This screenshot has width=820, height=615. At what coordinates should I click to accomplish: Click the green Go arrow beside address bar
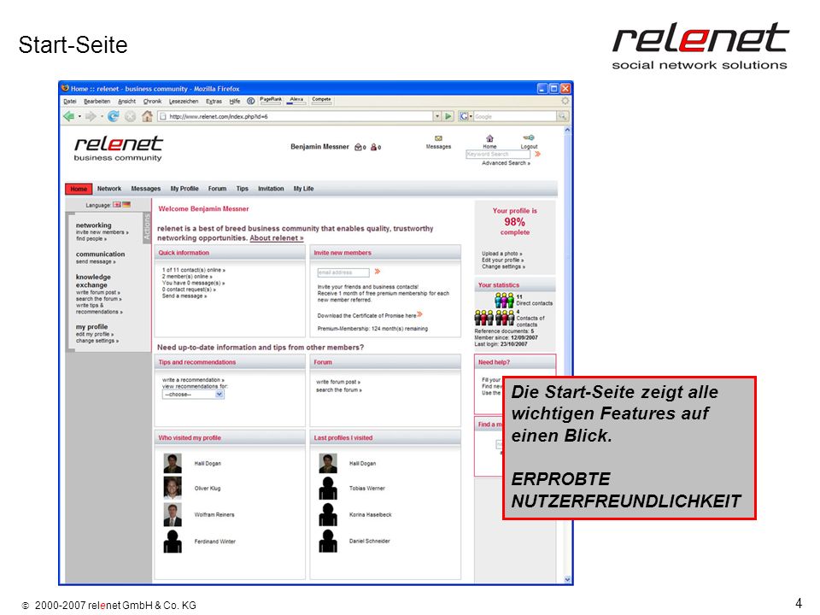pyautogui.click(x=448, y=116)
